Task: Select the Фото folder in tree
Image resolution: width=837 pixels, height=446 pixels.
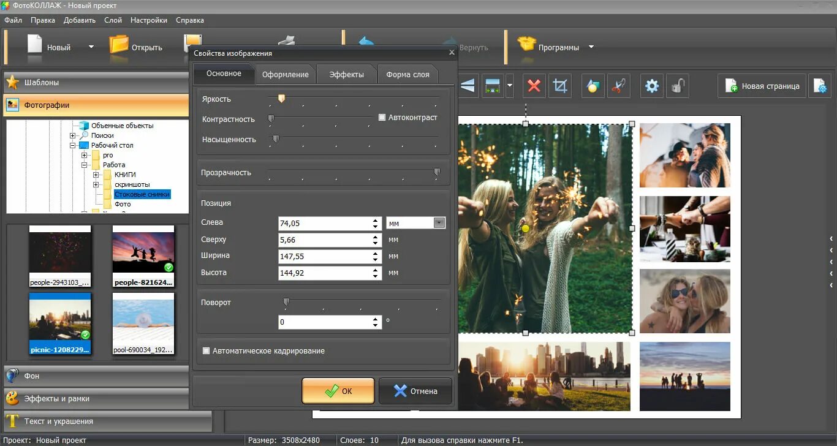Action: tap(123, 204)
